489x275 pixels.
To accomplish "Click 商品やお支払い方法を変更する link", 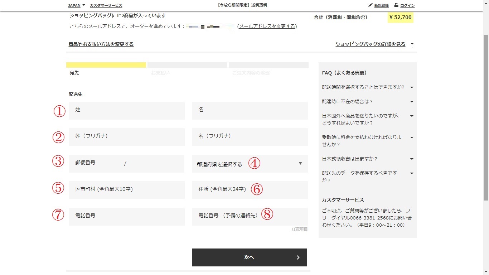I will click(x=101, y=44).
